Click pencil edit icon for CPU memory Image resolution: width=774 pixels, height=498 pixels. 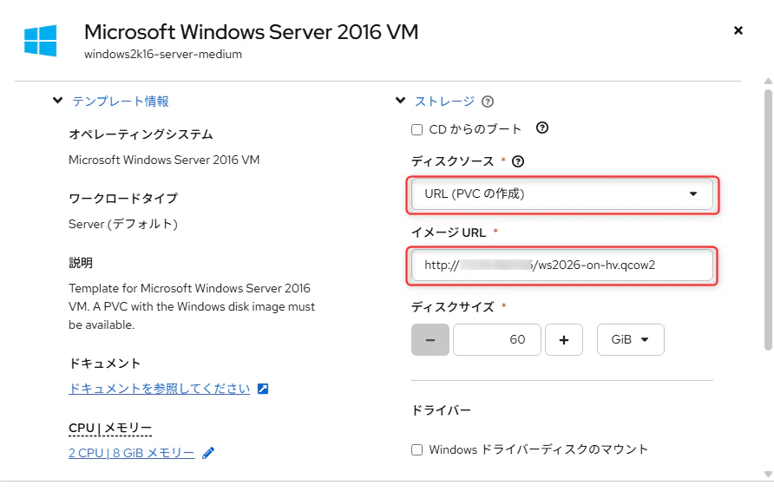(x=208, y=453)
